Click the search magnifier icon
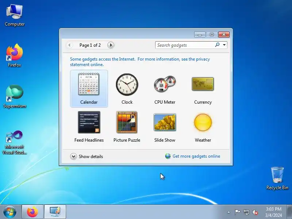 pos(217,45)
